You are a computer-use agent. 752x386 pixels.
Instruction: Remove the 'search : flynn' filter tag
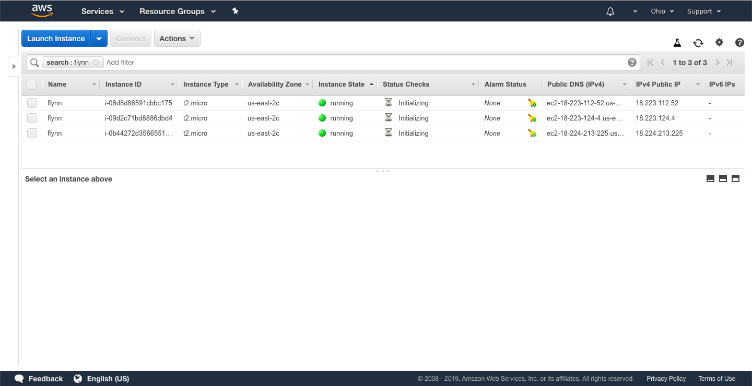(96, 63)
